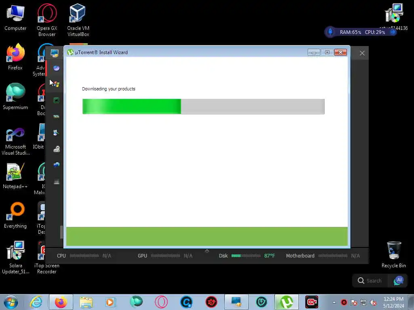Launch Notepad++ from the desktop
This screenshot has width=414, height=310.
(x=15, y=176)
